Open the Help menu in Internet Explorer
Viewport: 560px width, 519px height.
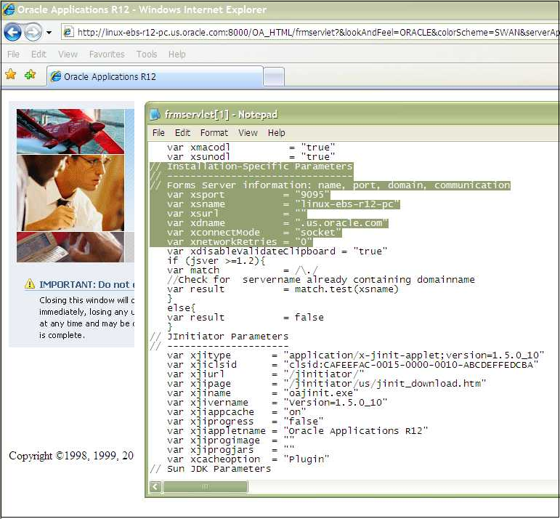[176, 55]
